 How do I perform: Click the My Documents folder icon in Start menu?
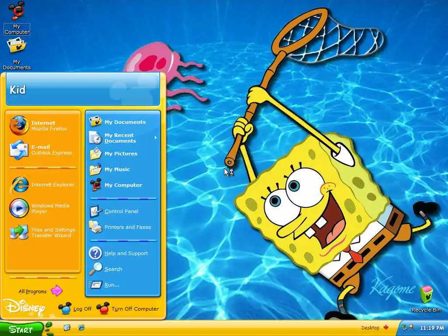(x=95, y=122)
